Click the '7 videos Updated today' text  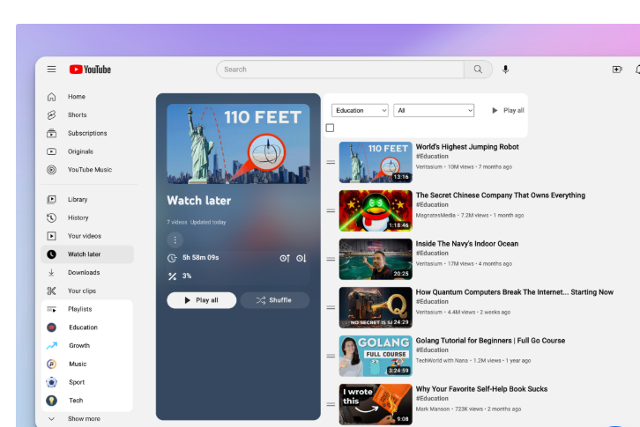[x=197, y=222]
